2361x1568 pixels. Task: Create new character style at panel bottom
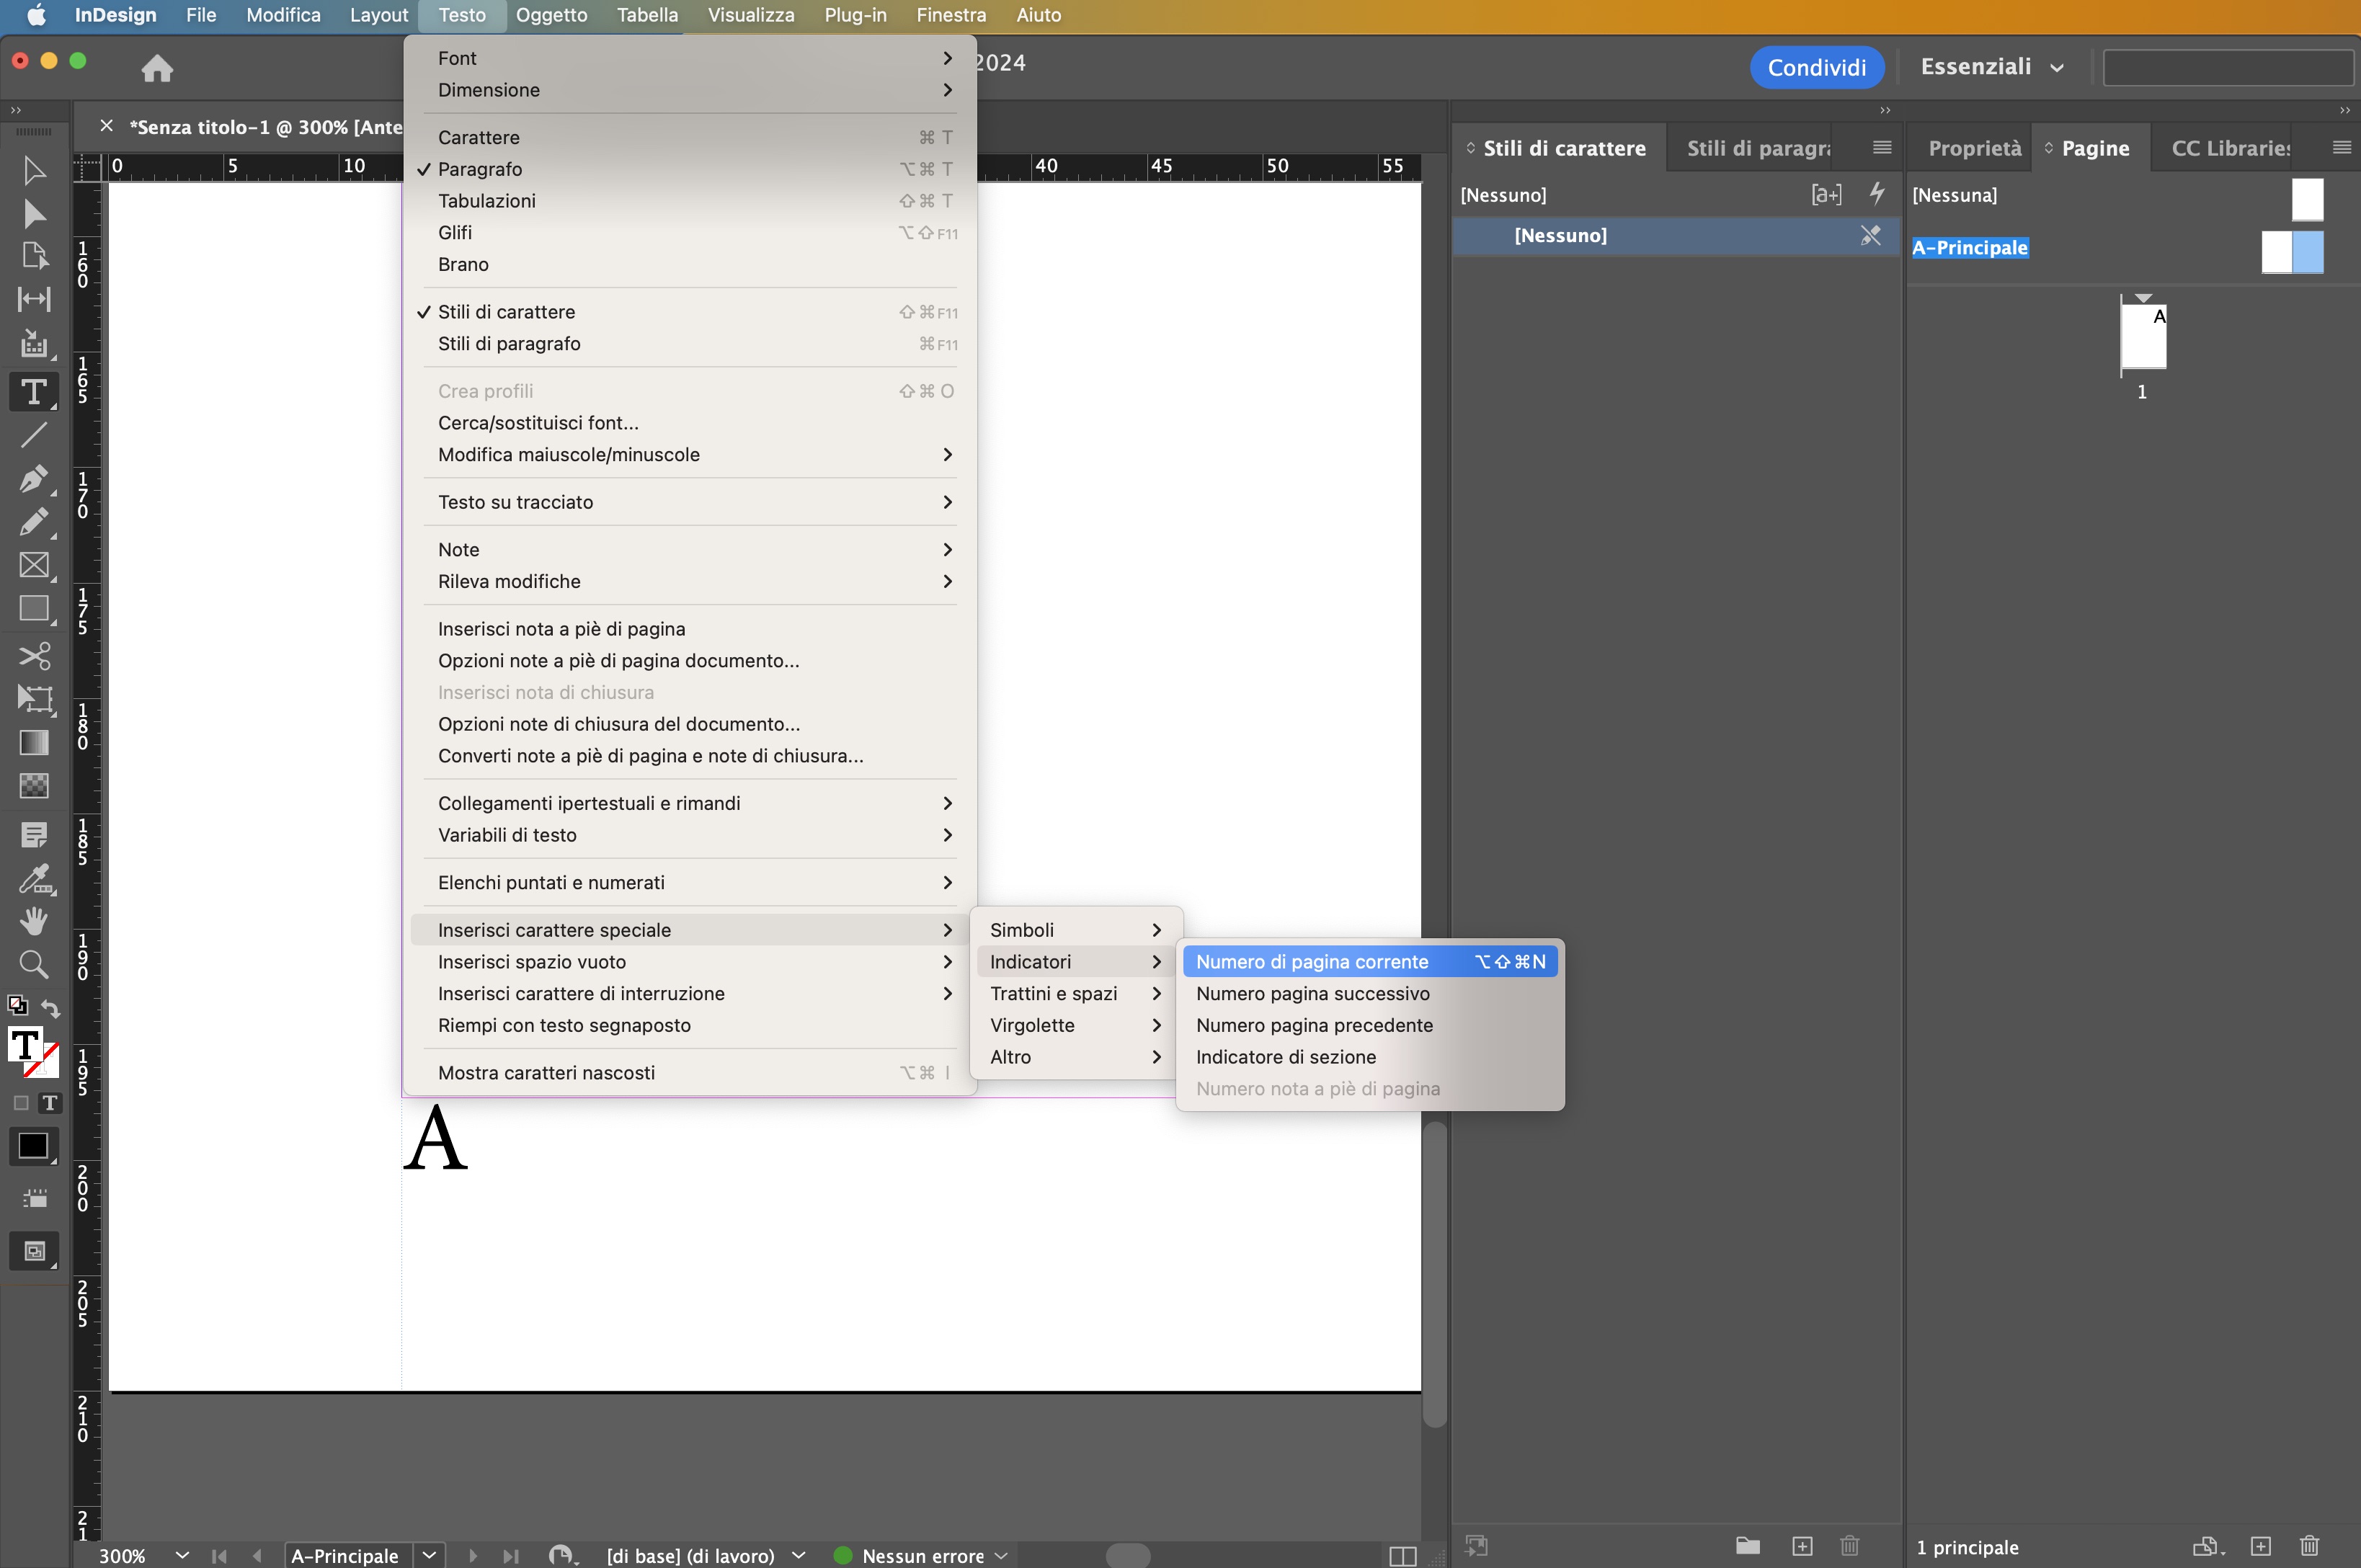tap(1802, 1547)
